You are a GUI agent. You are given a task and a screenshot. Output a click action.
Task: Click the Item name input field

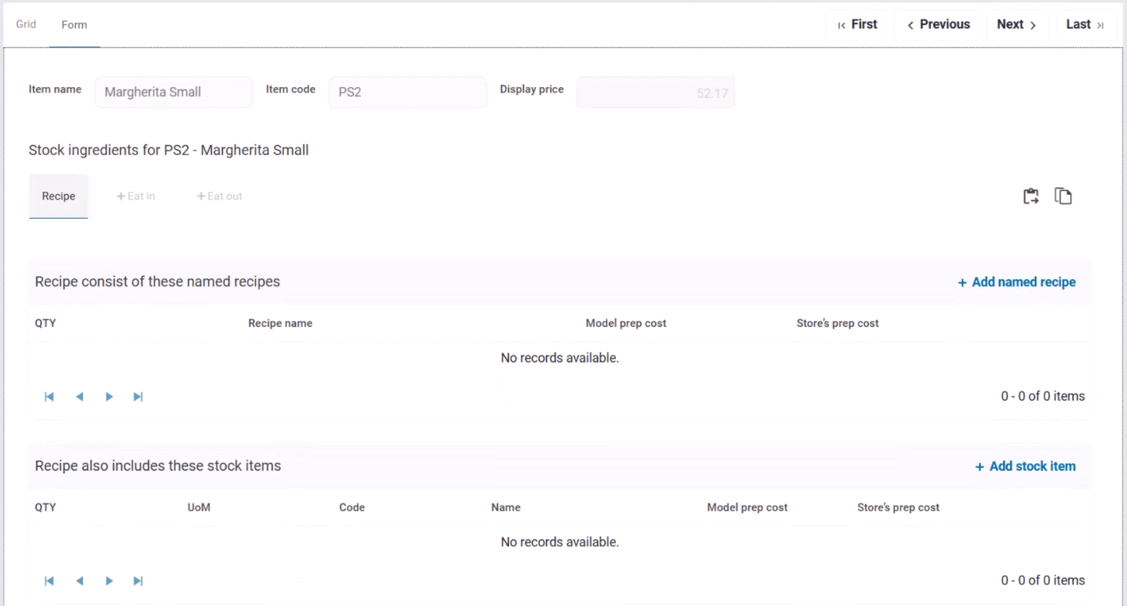click(x=173, y=92)
